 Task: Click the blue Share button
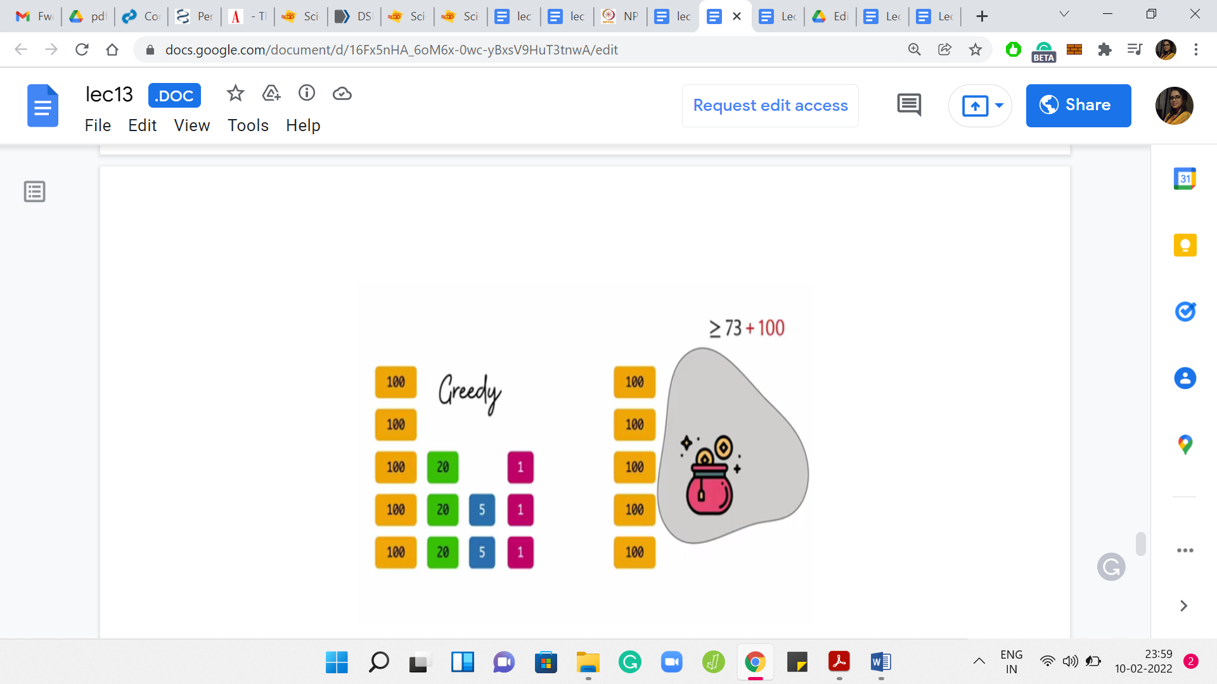pos(1078,105)
